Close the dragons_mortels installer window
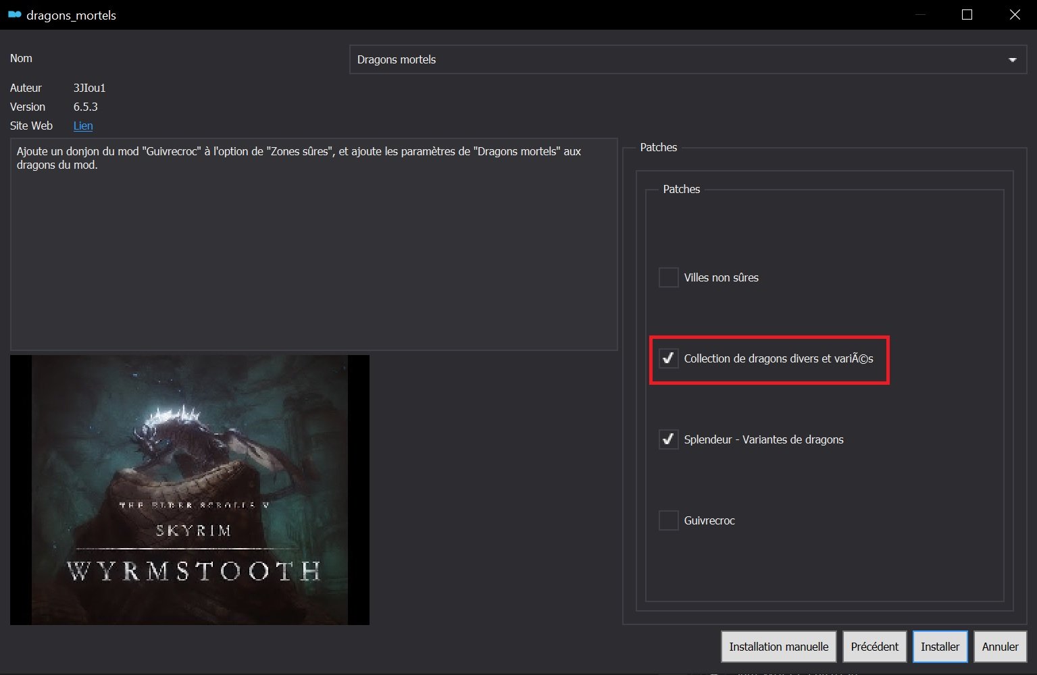Image resolution: width=1037 pixels, height=675 pixels. 1014,15
